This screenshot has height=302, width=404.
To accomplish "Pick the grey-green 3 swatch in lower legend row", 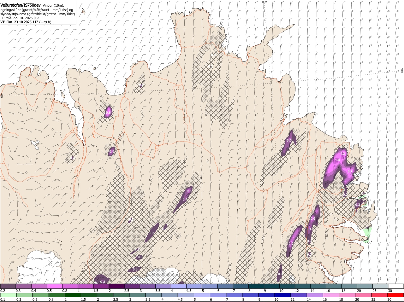I will click(137, 295).
